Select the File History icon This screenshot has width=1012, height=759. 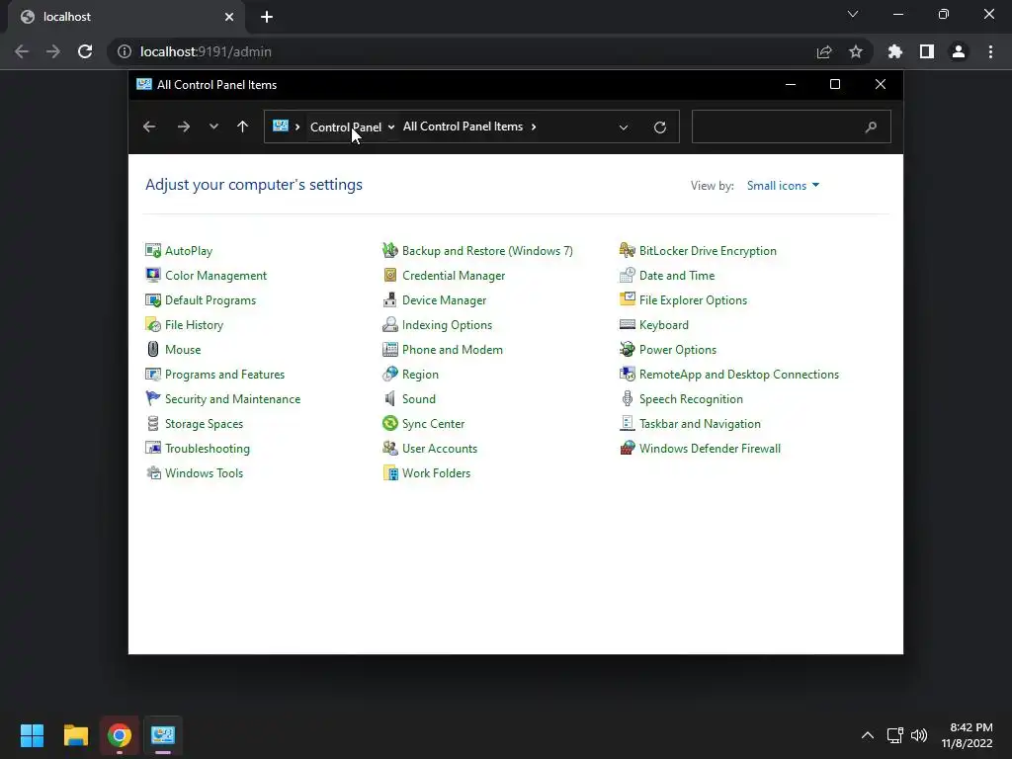point(153,324)
